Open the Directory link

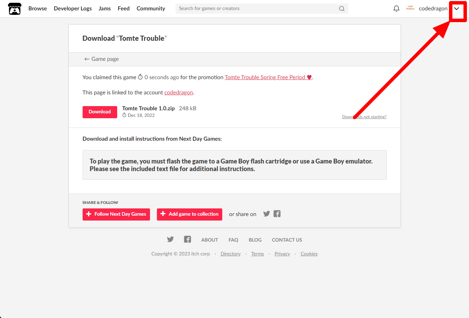tap(231, 254)
